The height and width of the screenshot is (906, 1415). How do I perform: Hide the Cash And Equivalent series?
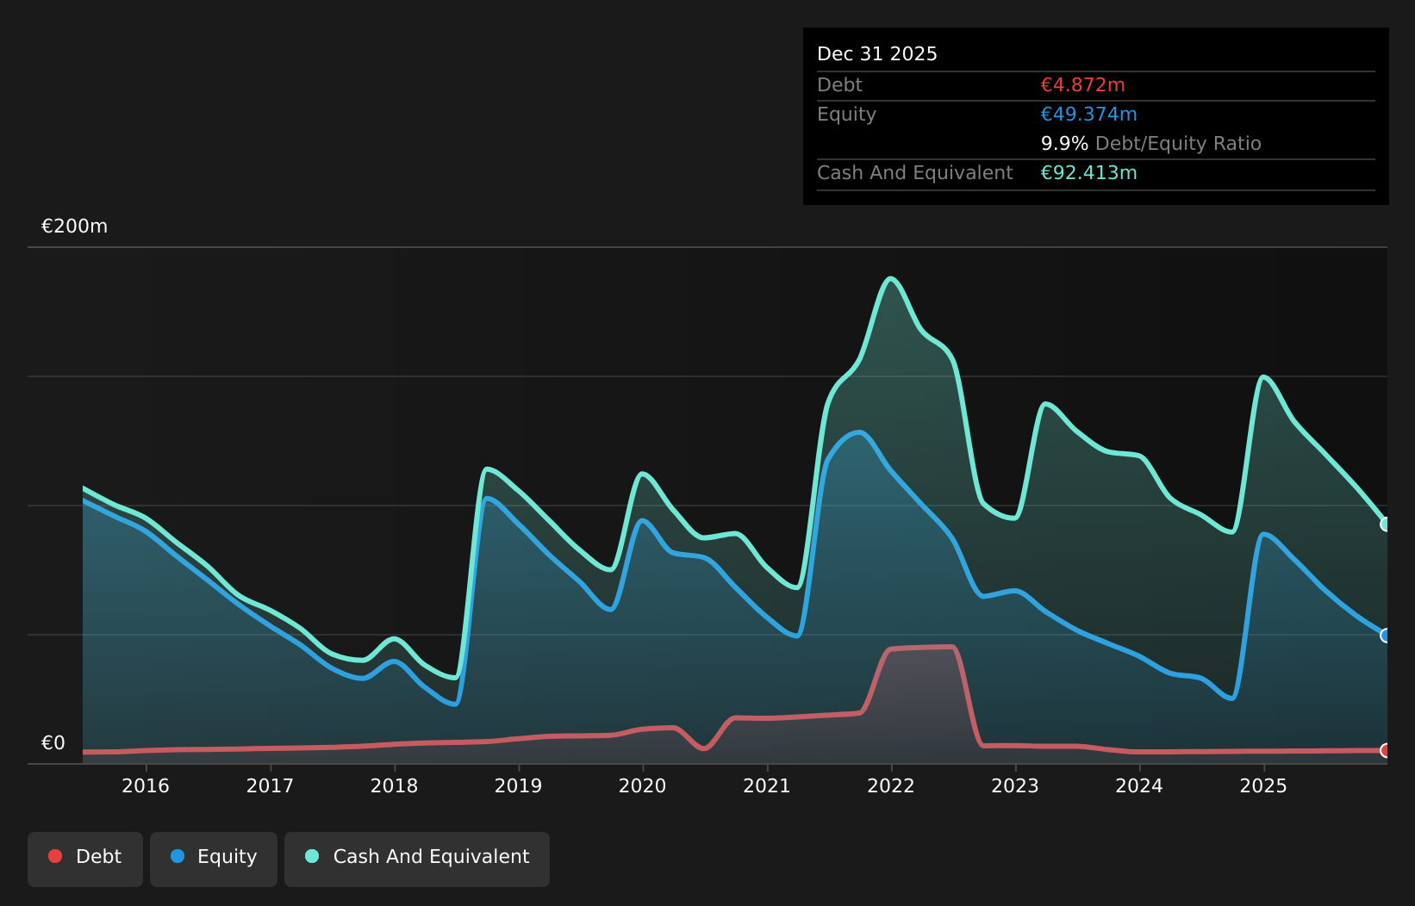(417, 857)
